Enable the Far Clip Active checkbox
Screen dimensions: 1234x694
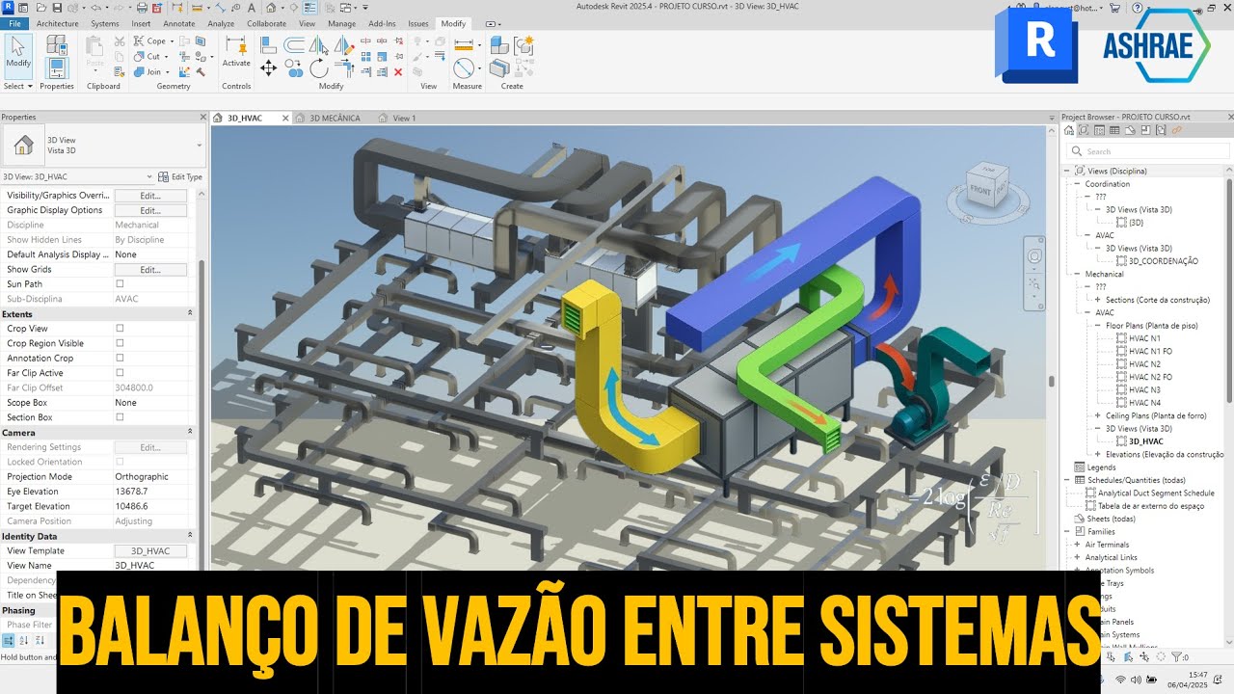(120, 373)
